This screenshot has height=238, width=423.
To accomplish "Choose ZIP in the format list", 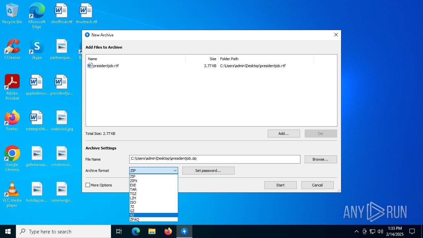I will click(154, 177).
